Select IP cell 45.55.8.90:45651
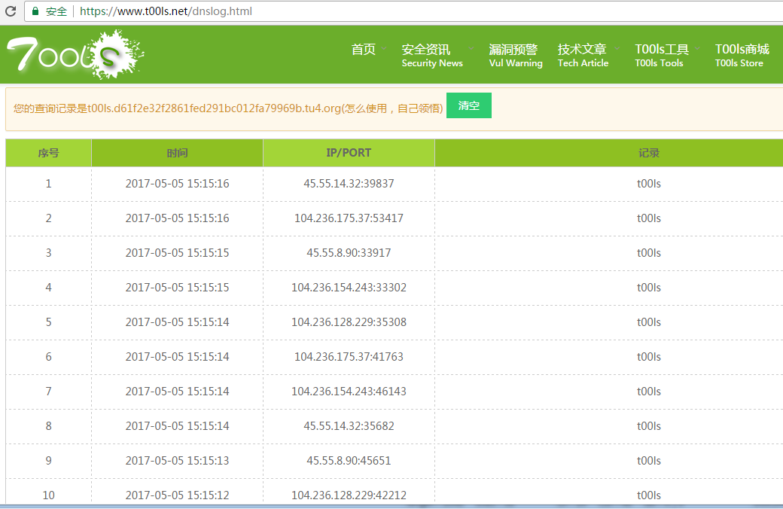This screenshot has width=783, height=509. pyautogui.click(x=349, y=461)
